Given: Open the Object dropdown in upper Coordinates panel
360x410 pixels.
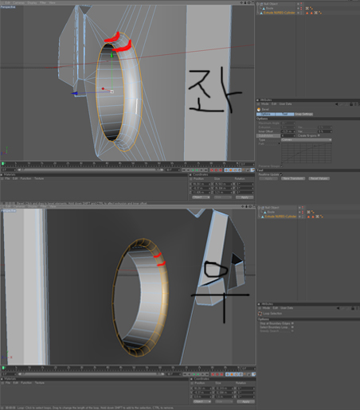Looking at the screenshot, I should pos(201,197).
